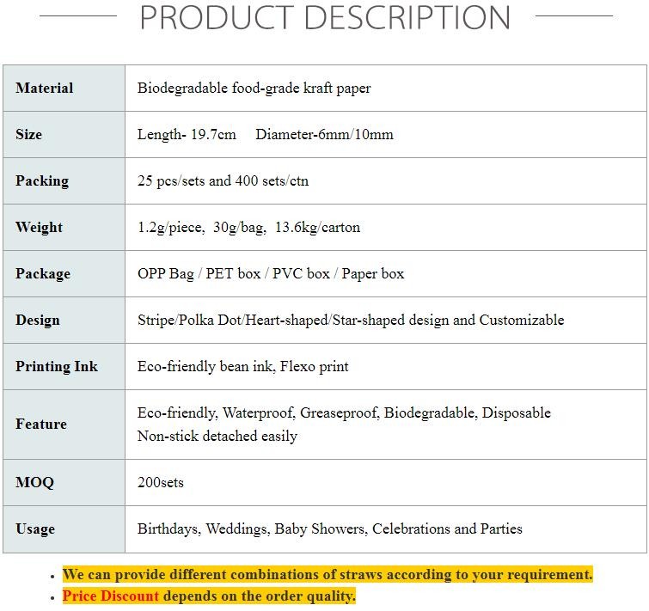Click the Feature row label
Viewport: 649px width, 611px height.
point(40,424)
